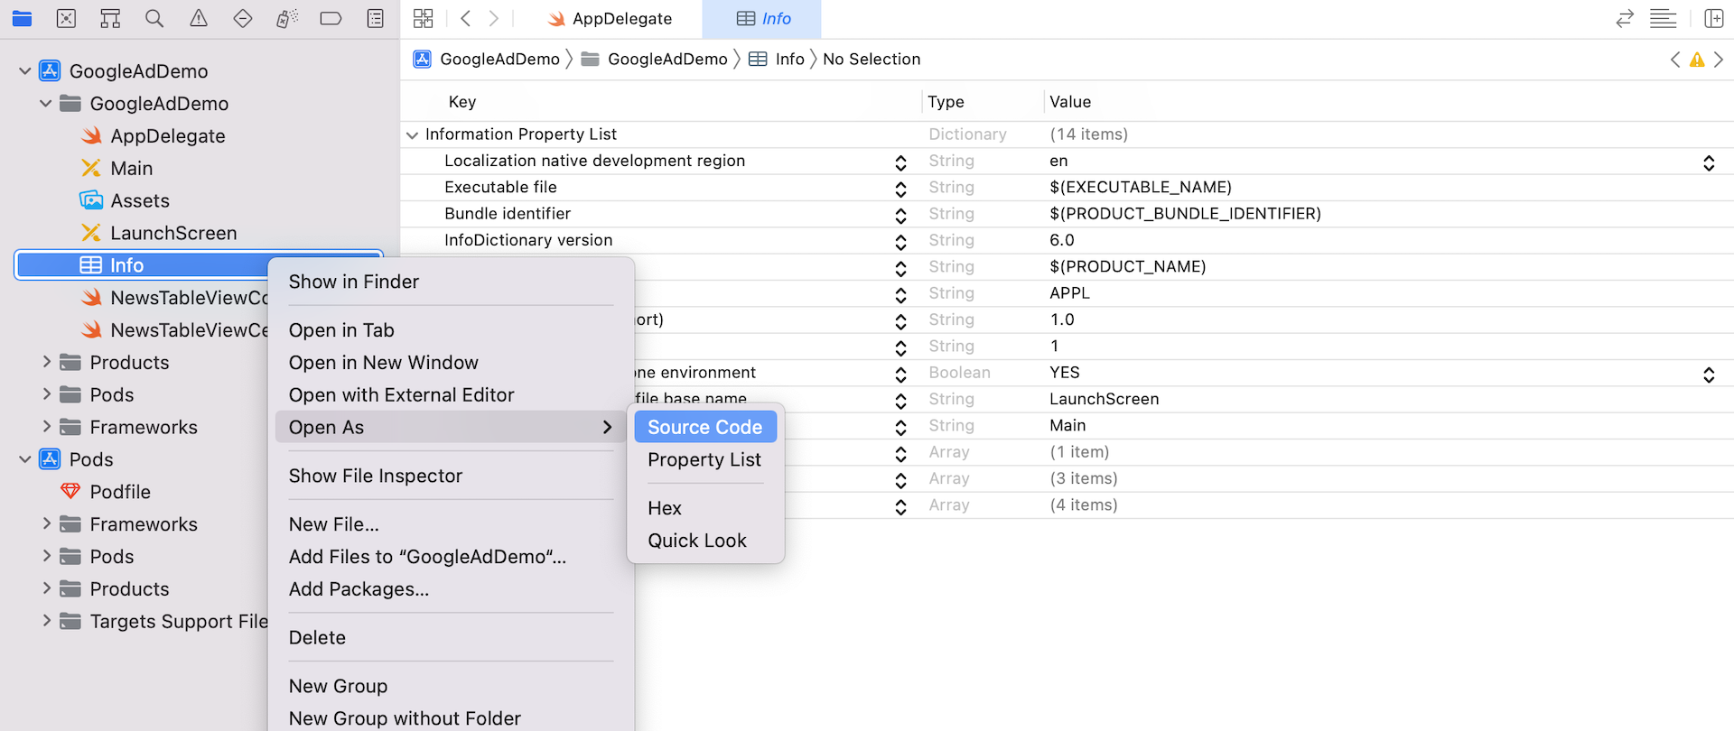The image size is (1734, 731).
Task: Open the Project navigator folder icon
Action: coord(22,18)
